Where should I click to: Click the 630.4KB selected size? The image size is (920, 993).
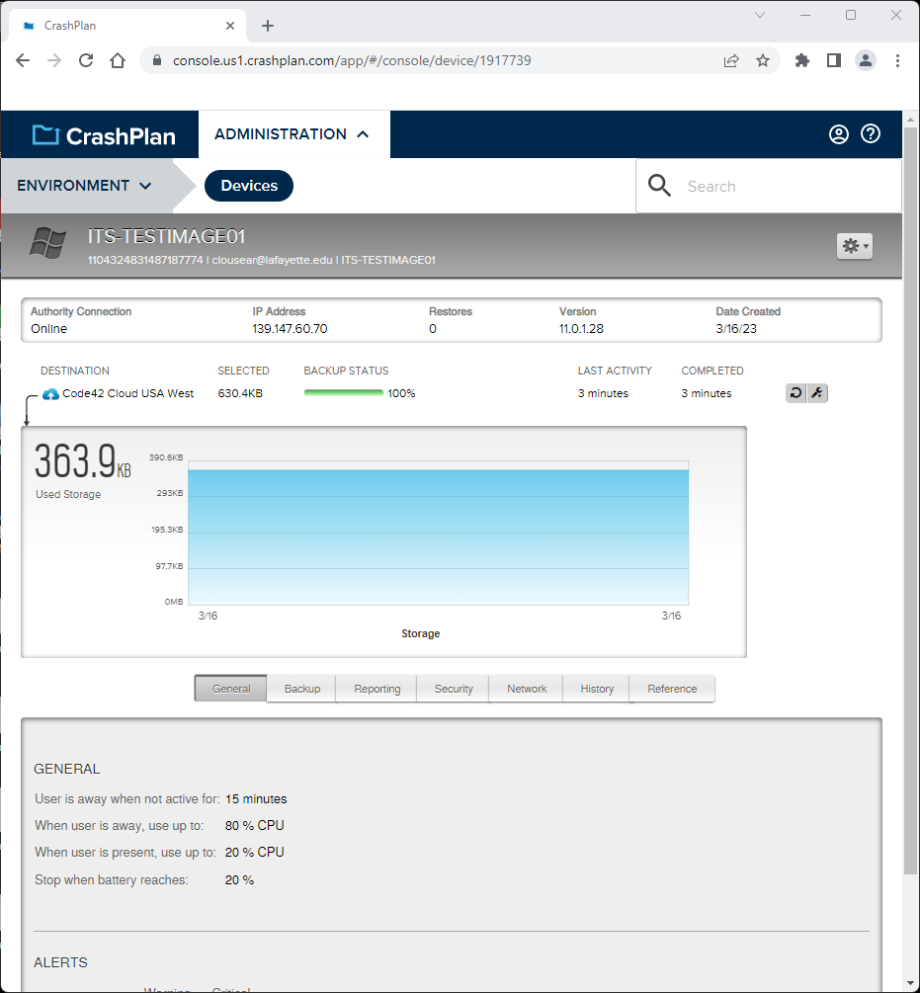240,393
